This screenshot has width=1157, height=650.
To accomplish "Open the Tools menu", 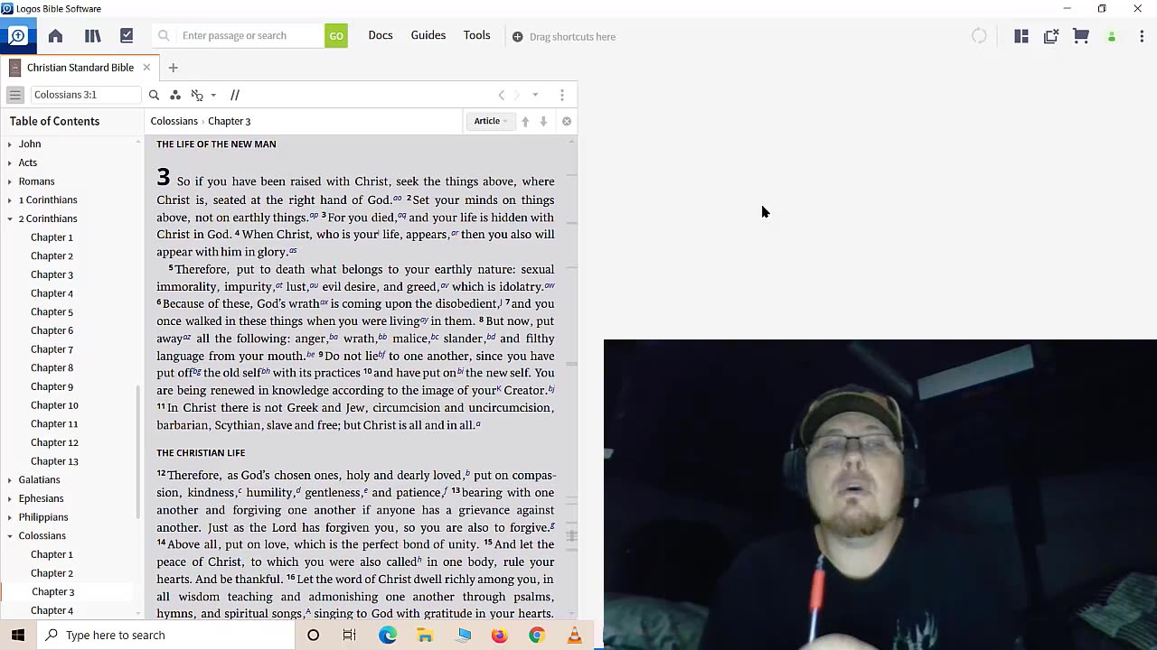I will [477, 35].
